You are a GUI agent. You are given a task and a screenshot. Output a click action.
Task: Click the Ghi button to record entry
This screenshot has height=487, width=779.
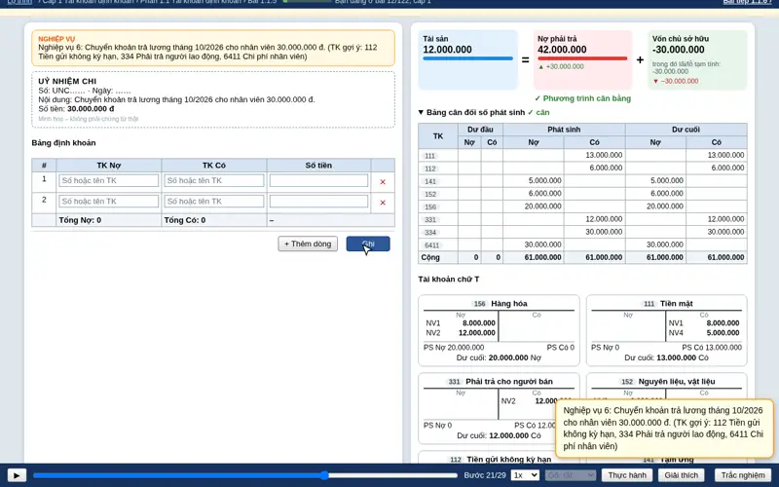point(368,243)
